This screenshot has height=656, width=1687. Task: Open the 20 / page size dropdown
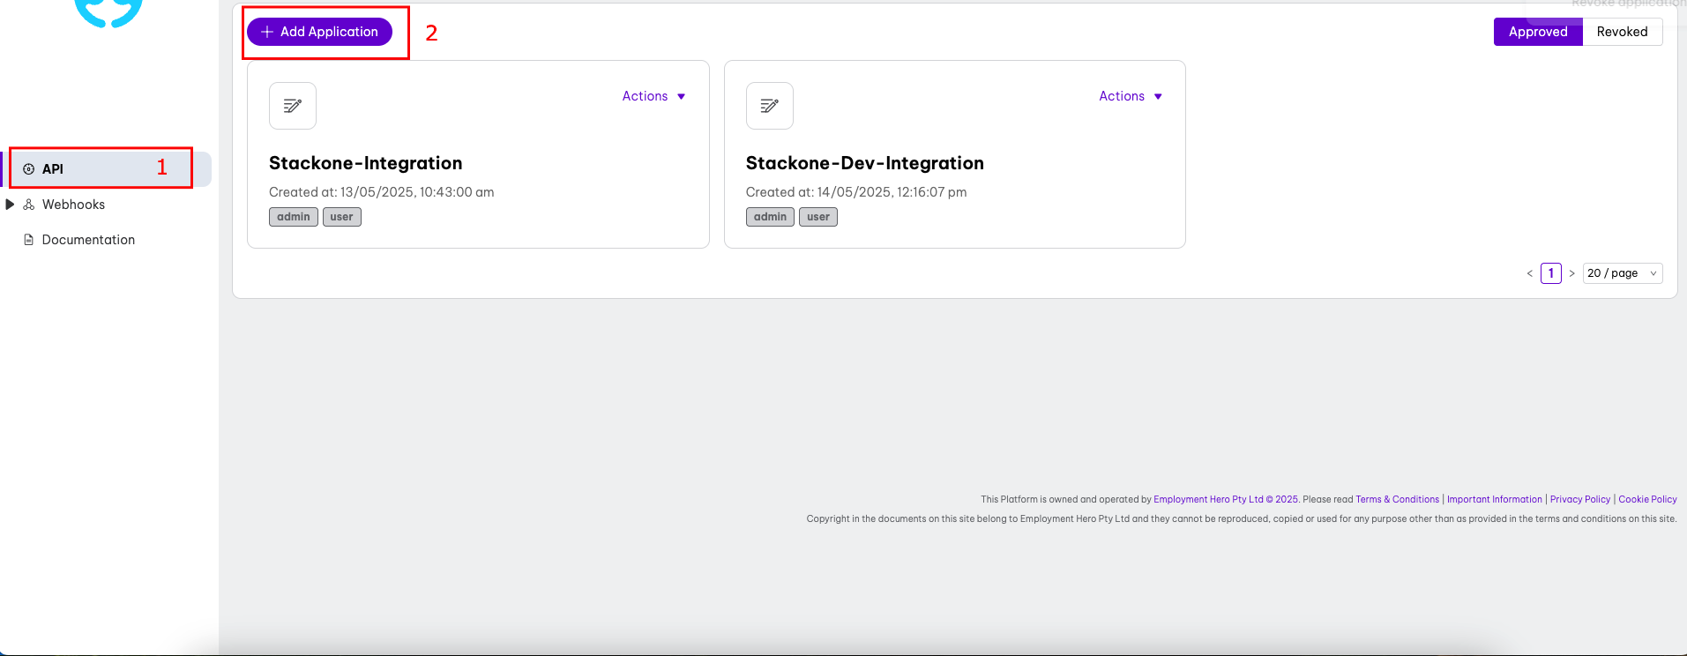tap(1623, 273)
